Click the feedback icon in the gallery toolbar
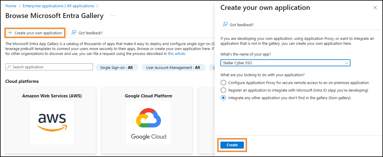The image size is (383, 157). (74, 33)
